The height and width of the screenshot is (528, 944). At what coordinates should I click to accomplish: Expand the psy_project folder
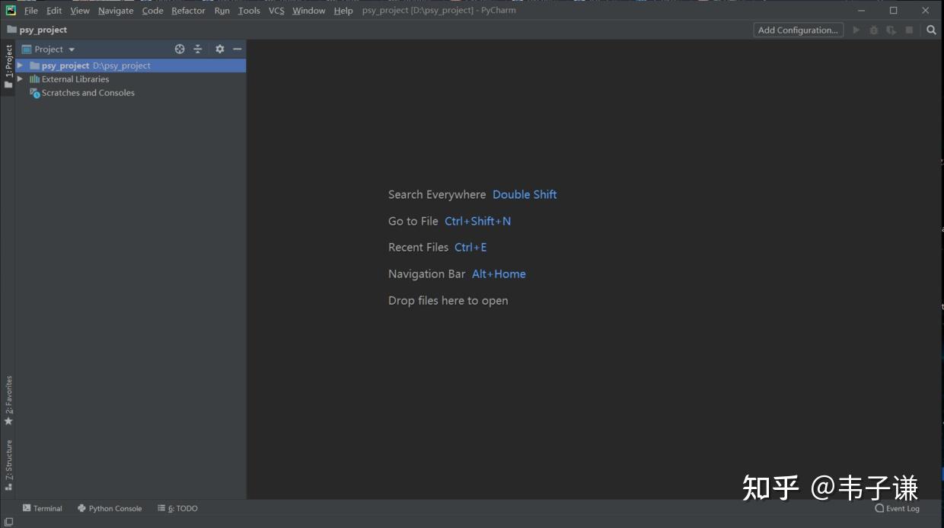(21, 65)
